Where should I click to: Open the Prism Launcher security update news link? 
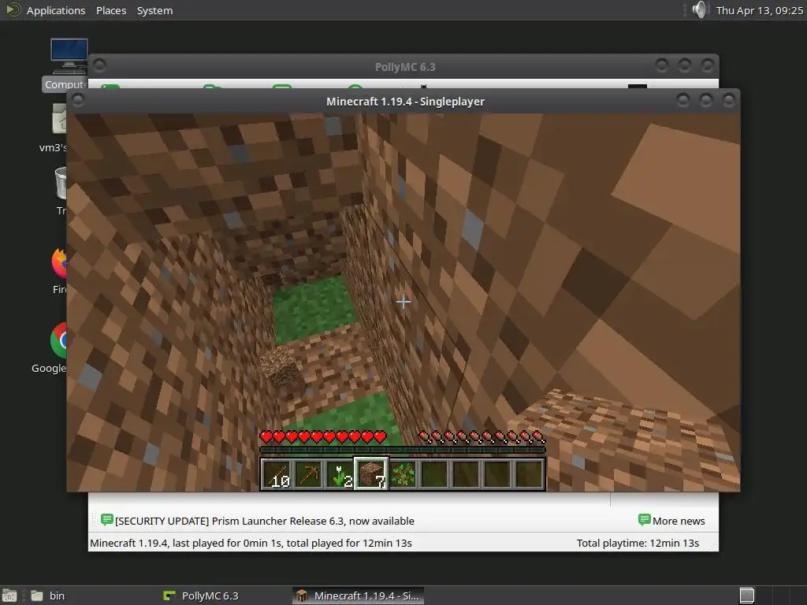pos(265,521)
